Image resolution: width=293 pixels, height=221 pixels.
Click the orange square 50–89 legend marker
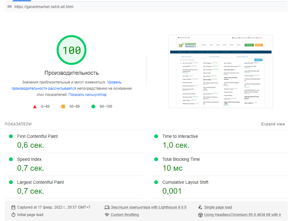click(63, 106)
